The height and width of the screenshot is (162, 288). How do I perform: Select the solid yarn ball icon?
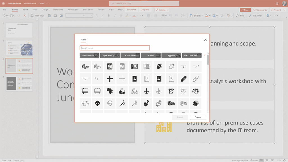coord(147,103)
